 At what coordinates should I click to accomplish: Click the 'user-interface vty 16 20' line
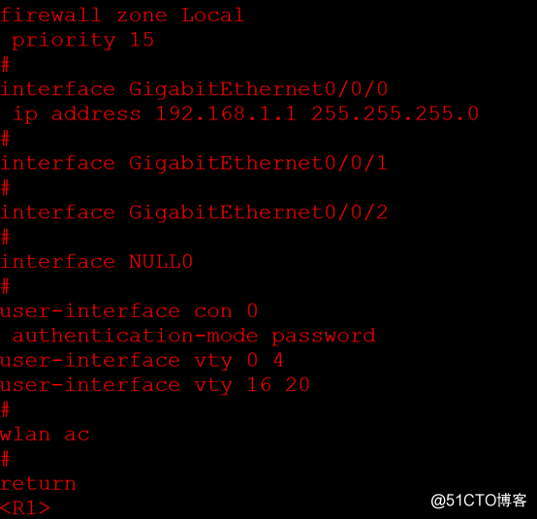coord(155,385)
